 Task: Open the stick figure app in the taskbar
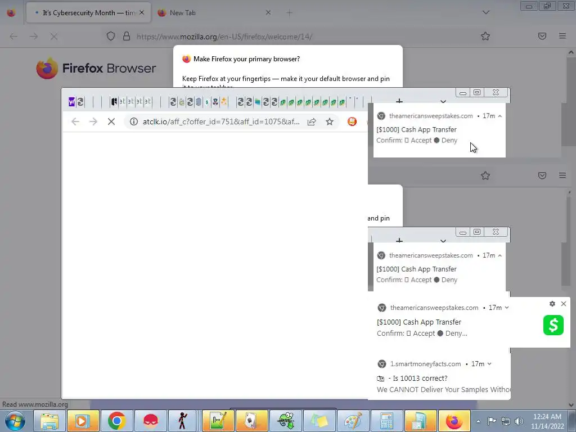pos(182,421)
